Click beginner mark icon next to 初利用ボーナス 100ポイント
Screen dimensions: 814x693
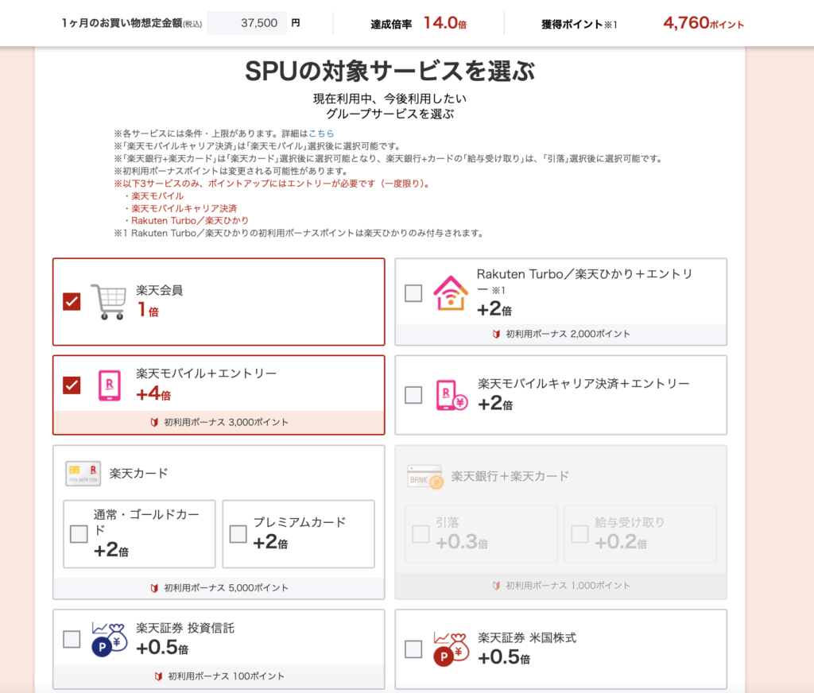158,676
